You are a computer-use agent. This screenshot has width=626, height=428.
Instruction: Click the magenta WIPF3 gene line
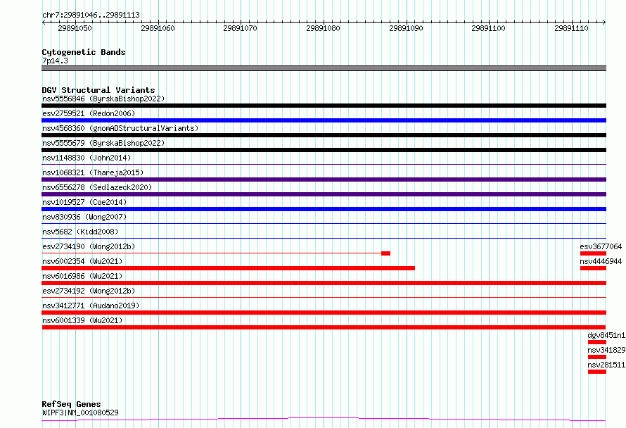[324, 420]
